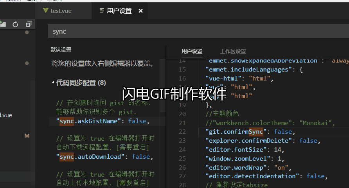The image size is (349, 188).
Task: Collapse the 代码同步配置 (8) section
Action: (x=53, y=83)
